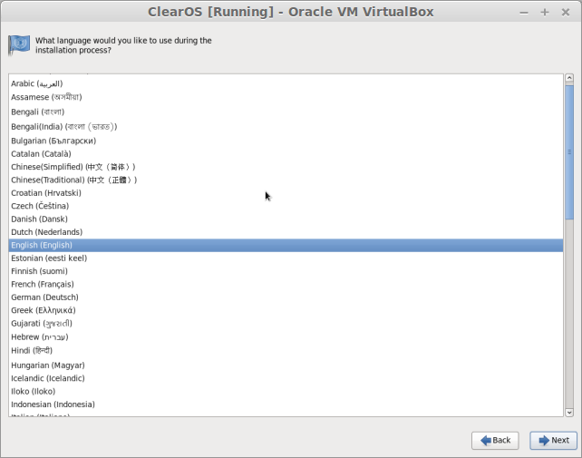Select Croatian (Hrvatski)

point(286,193)
